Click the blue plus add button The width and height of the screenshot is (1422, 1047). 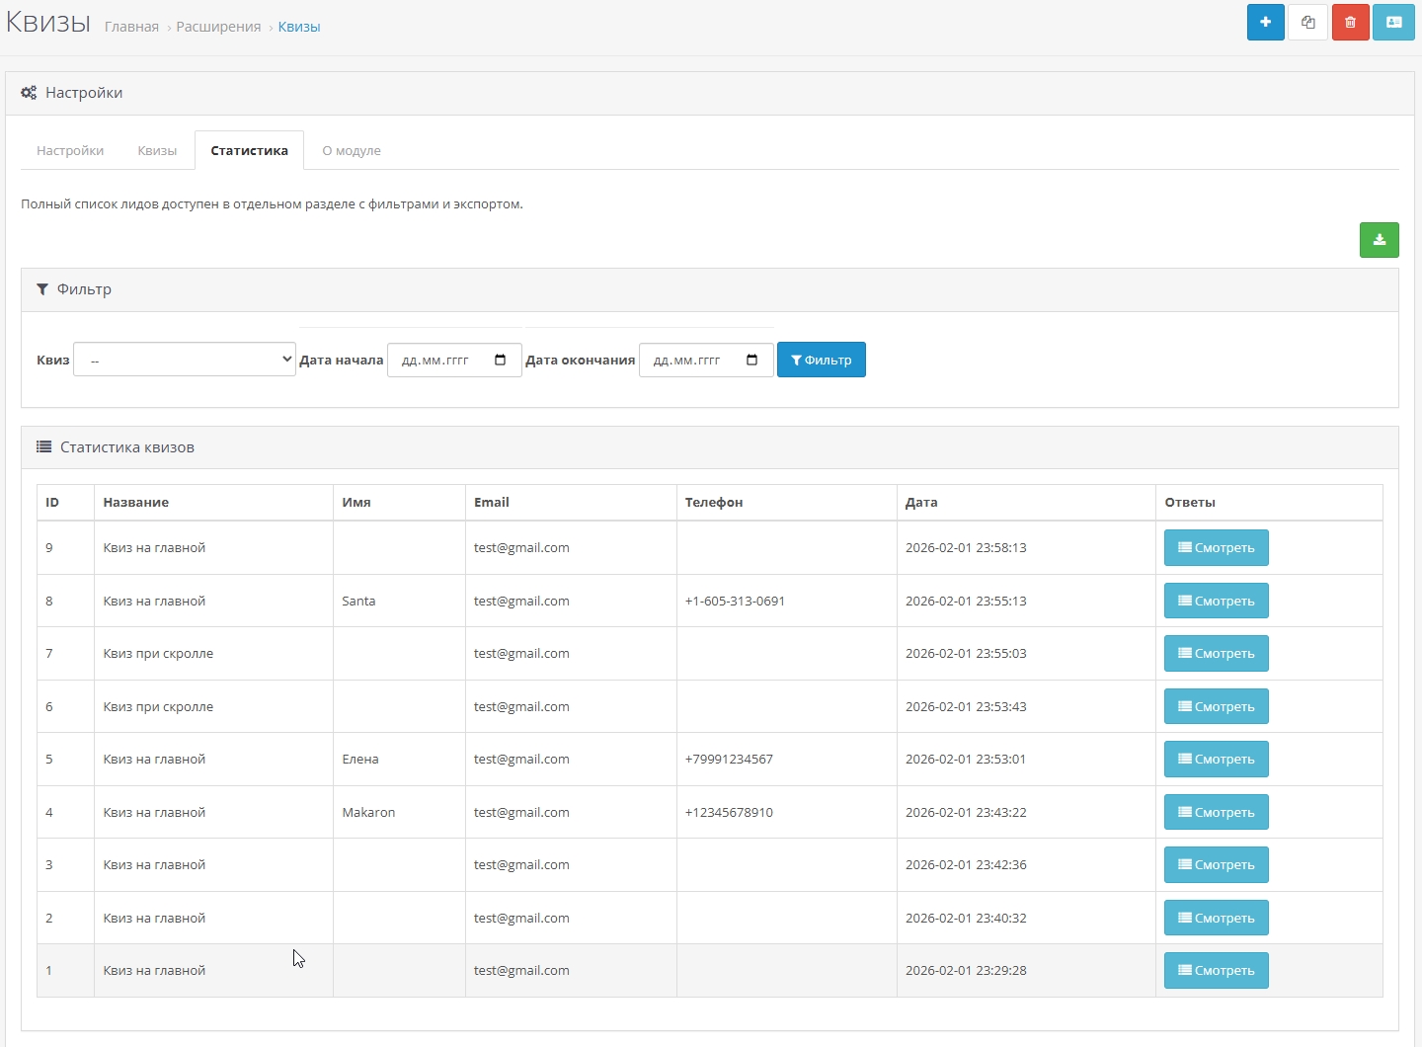click(1265, 23)
